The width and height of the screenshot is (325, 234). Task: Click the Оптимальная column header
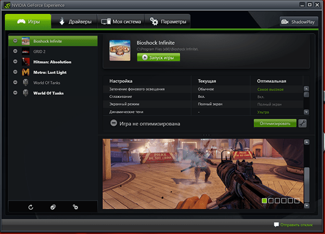[271, 81]
